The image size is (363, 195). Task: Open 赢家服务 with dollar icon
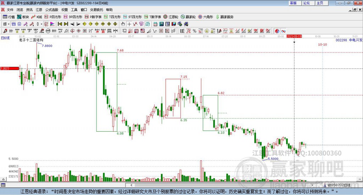point(224,17)
